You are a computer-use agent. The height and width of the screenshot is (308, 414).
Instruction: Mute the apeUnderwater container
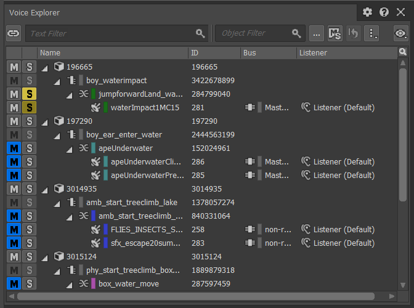click(13, 148)
